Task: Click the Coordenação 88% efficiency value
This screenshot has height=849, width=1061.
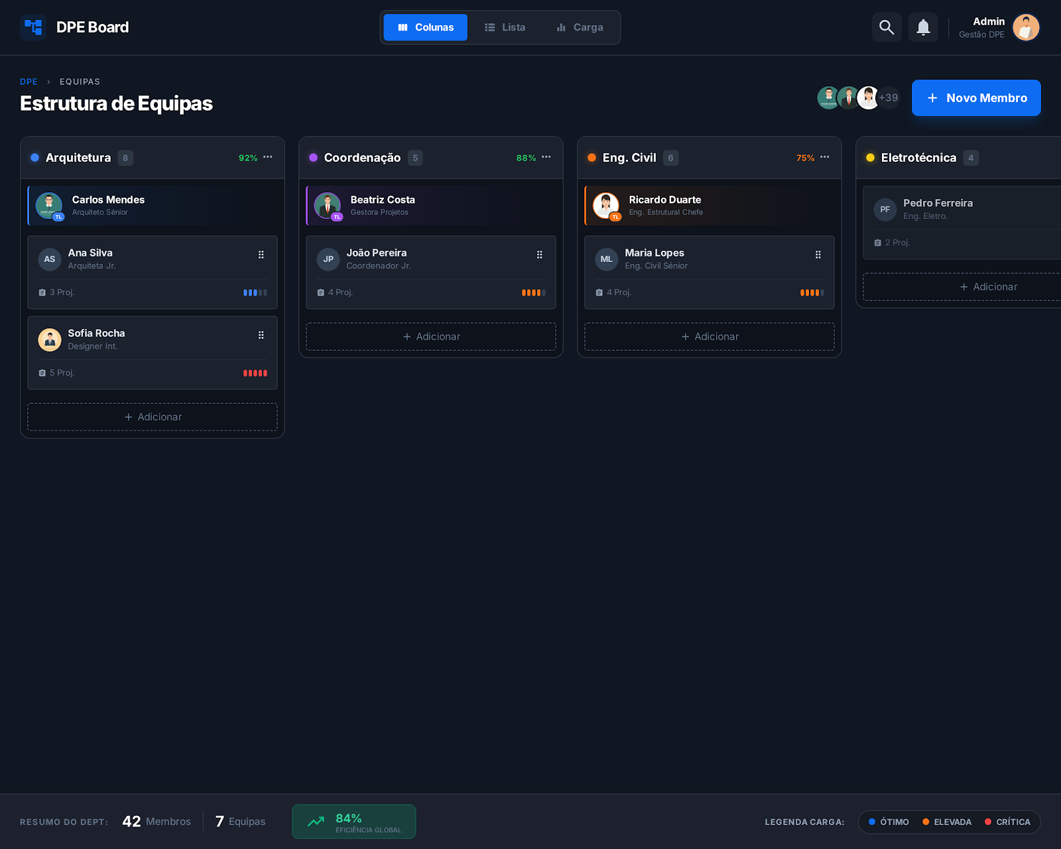Action: (x=527, y=158)
